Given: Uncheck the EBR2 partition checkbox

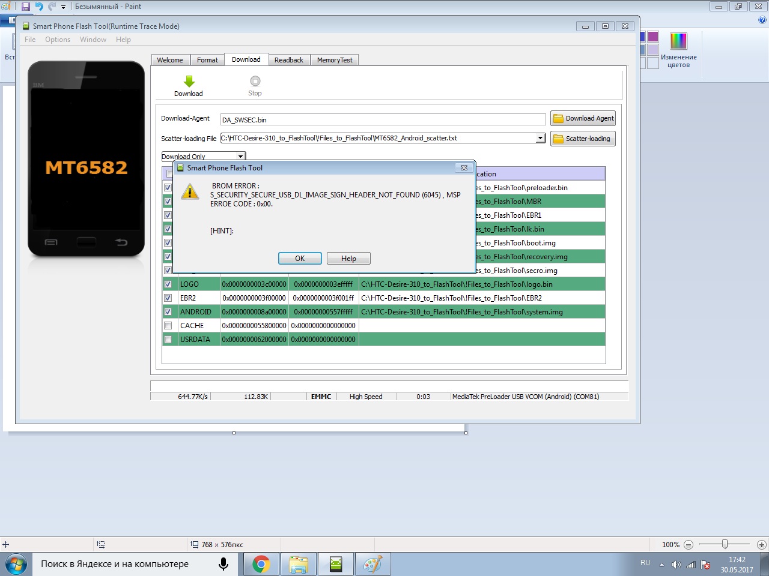Looking at the screenshot, I should pos(168,298).
